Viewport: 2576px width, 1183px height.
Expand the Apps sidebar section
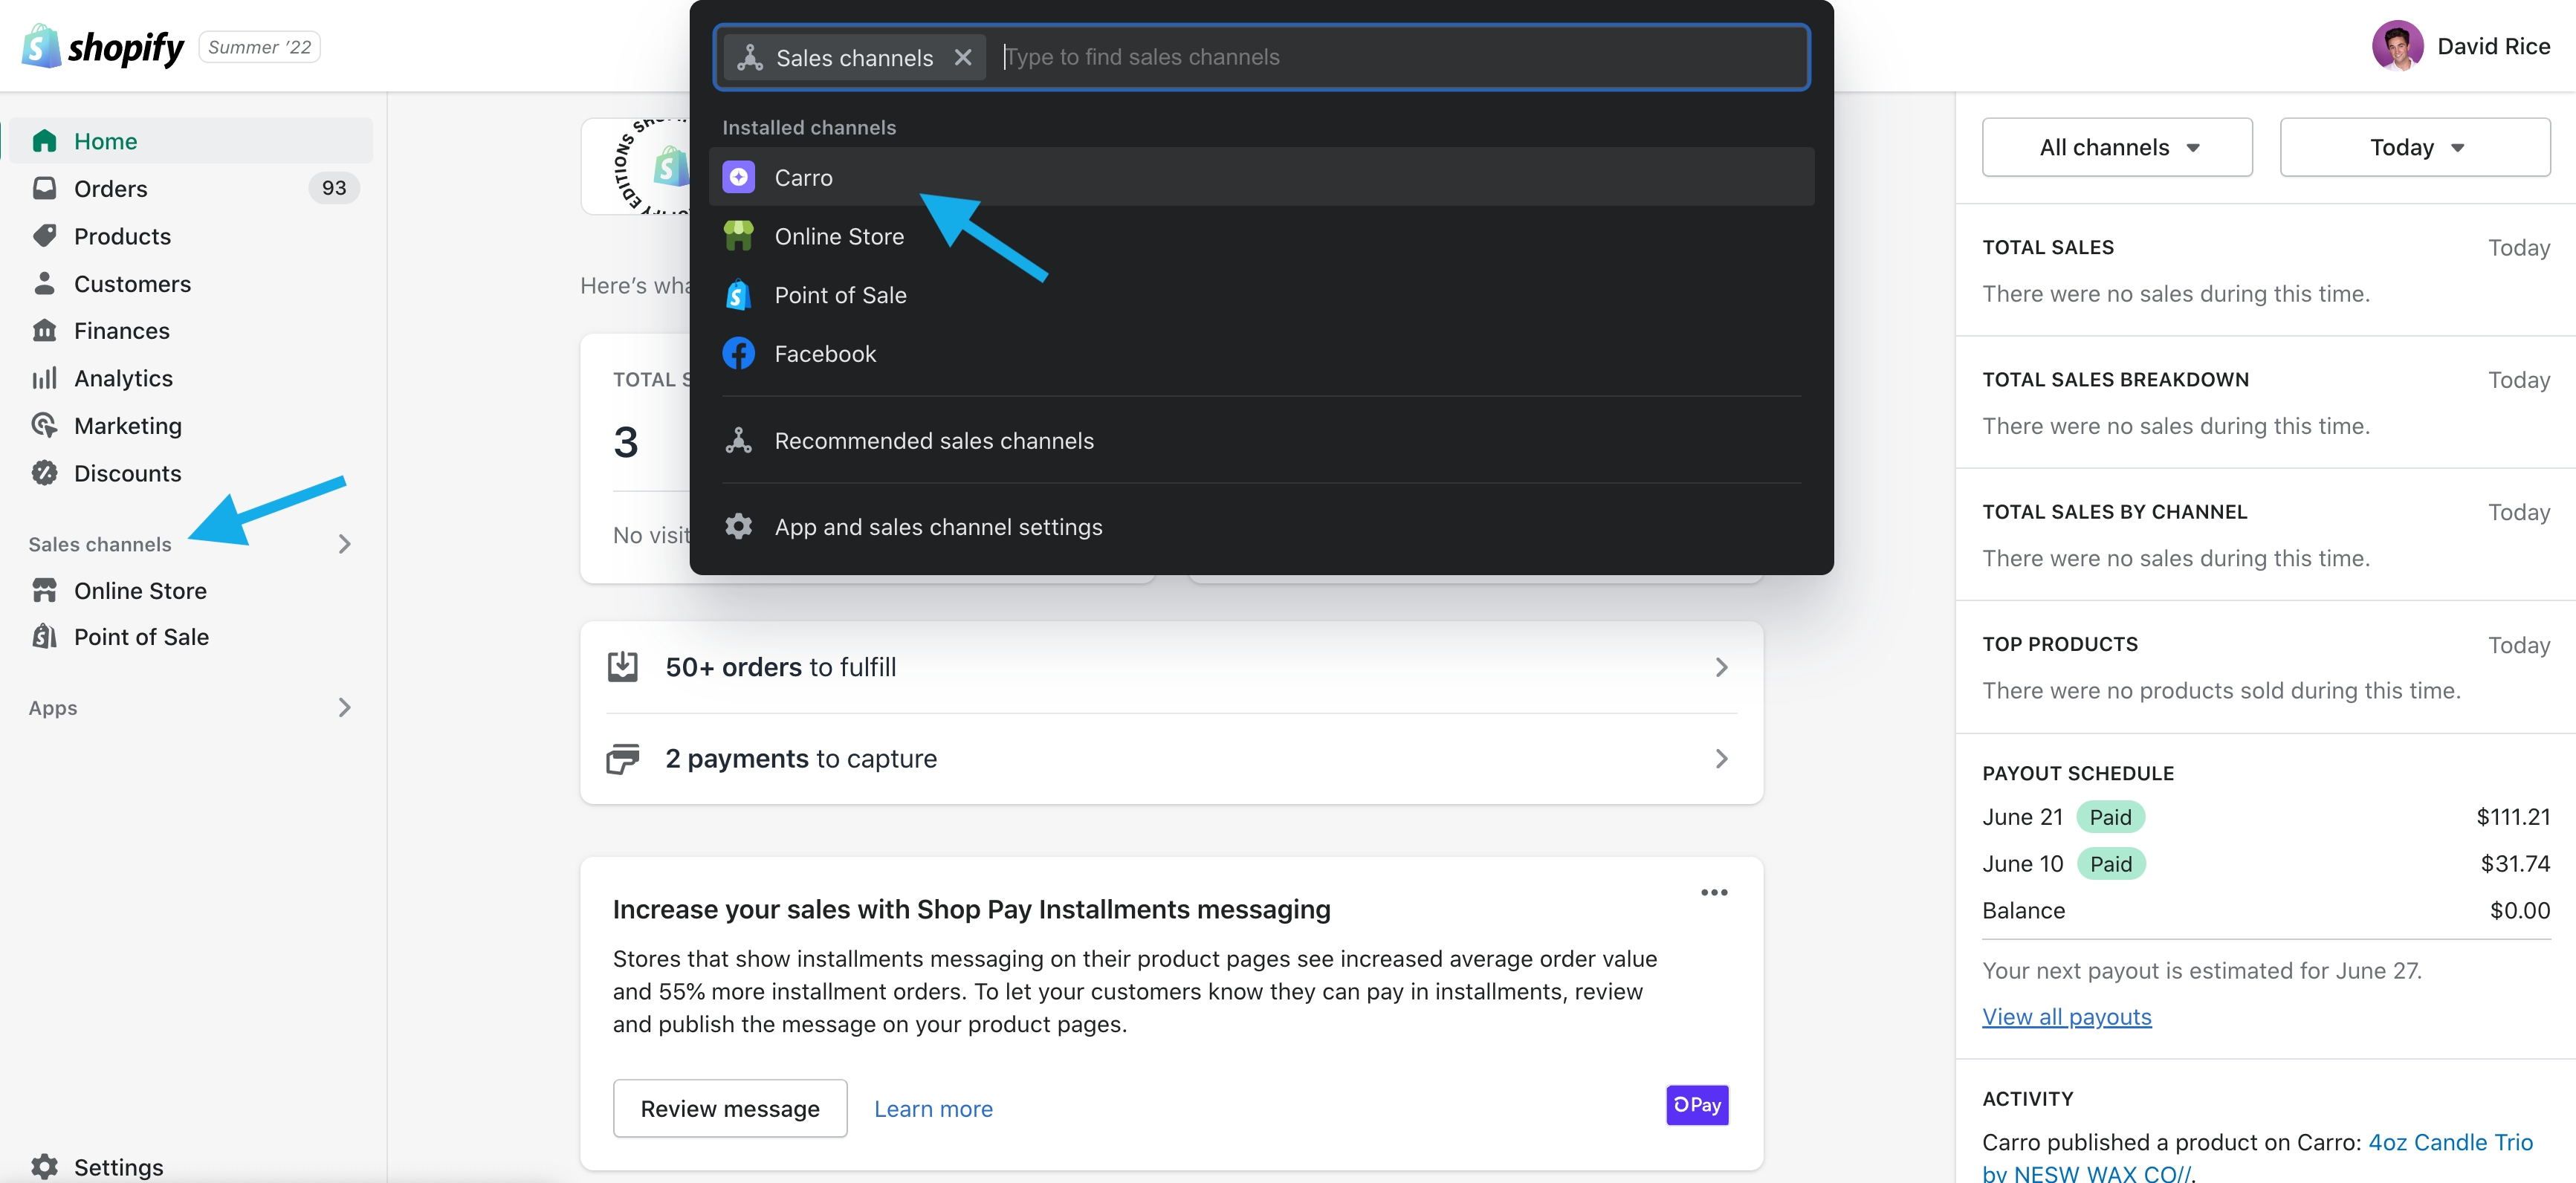[x=344, y=708]
